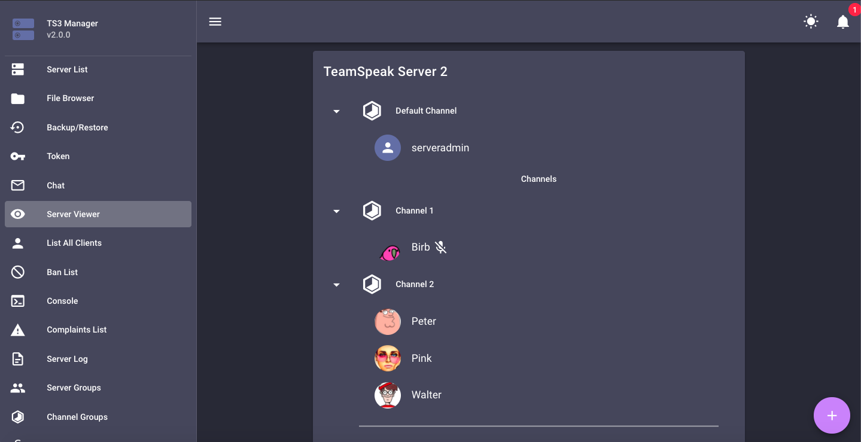Click the File Browser folder icon

pyautogui.click(x=18, y=98)
